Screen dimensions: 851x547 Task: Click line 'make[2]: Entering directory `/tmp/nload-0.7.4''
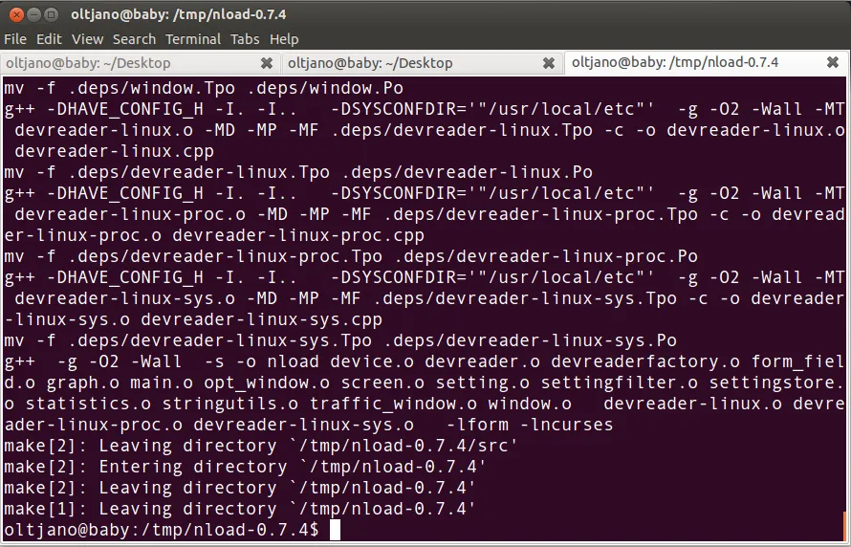tap(245, 467)
